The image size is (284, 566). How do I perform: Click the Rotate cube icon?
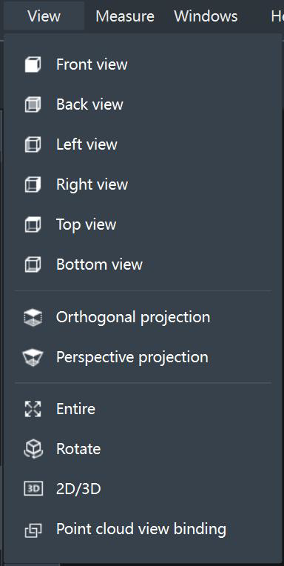click(x=33, y=450)
